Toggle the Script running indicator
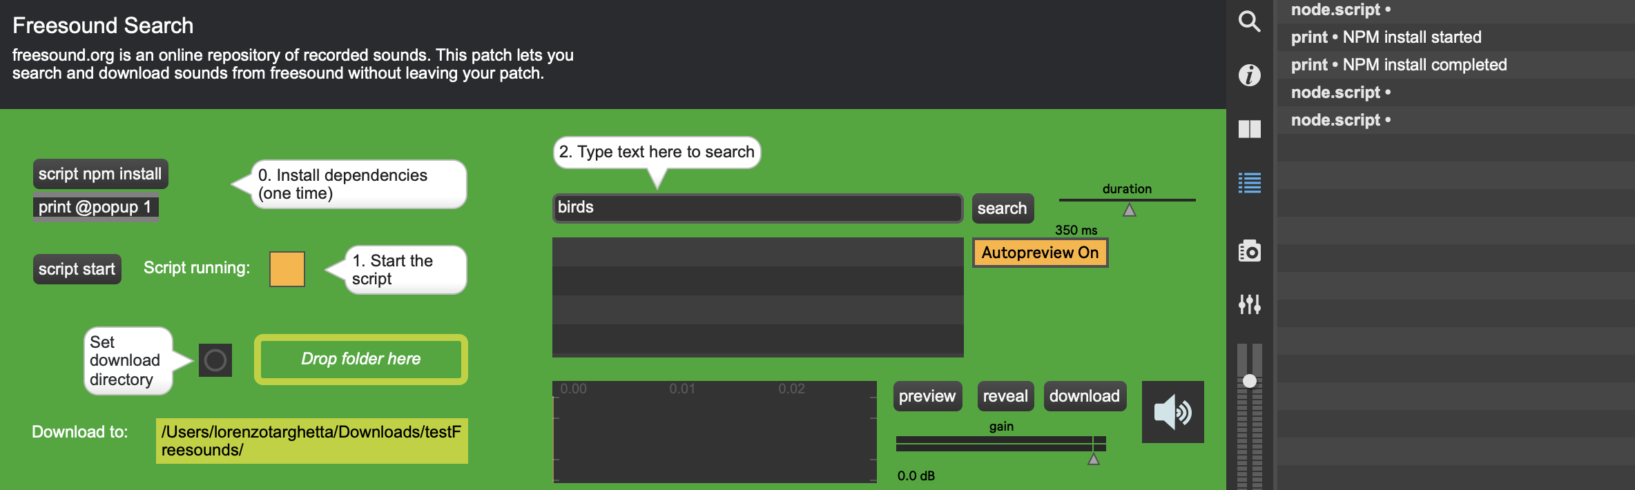The image size is (1635, 490). [x=287, y=269]
